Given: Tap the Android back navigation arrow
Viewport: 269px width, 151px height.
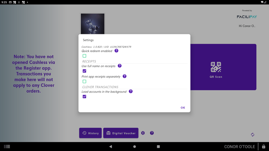Looking at the screenshot, I should 111,147.
